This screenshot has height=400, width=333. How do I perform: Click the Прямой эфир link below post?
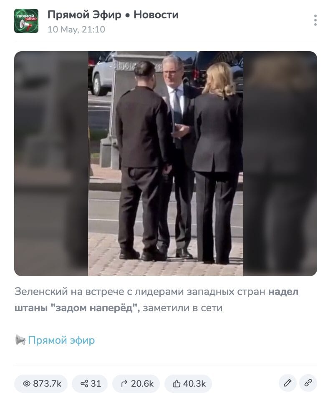pos(61,340)
